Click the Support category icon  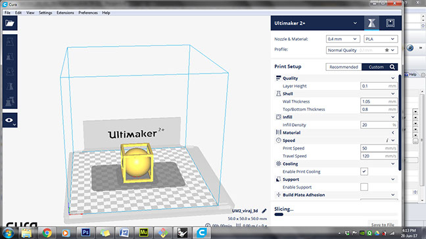point(278,179)
